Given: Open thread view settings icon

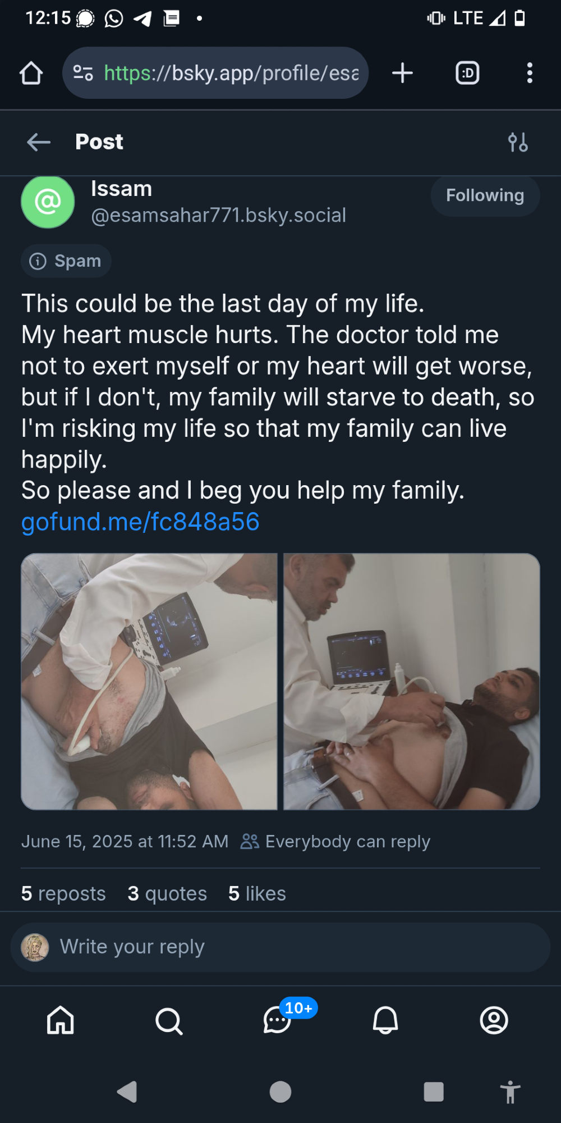Looking at the screenshot, I should coord(518,142).
